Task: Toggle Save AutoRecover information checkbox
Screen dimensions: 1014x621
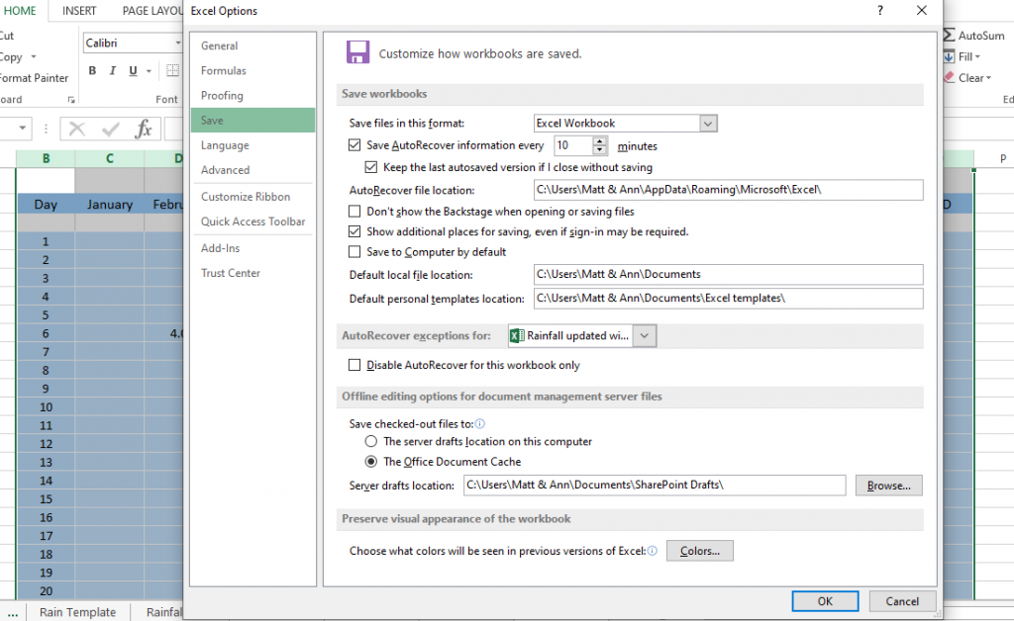Action: pyautogui.click(x=355, y=145)
